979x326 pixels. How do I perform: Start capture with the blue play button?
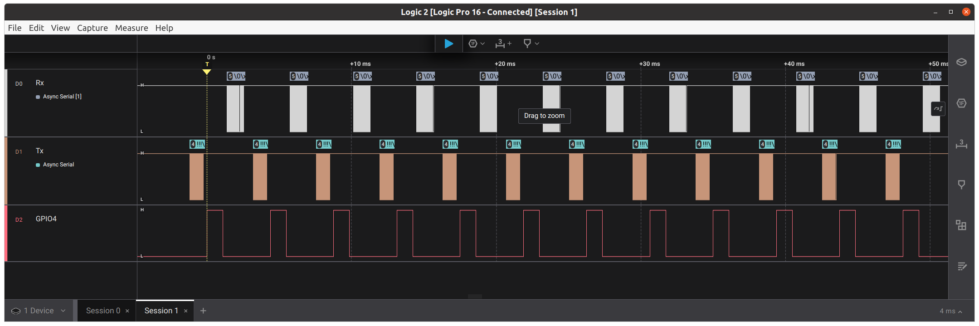pos(448,44)
